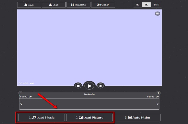Move timeline left with the left chevron
188x124 pixels.
[21, 104]
